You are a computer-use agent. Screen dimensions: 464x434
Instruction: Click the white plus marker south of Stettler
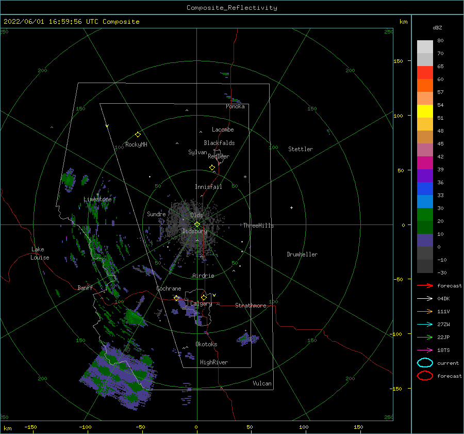pos(291,207)
